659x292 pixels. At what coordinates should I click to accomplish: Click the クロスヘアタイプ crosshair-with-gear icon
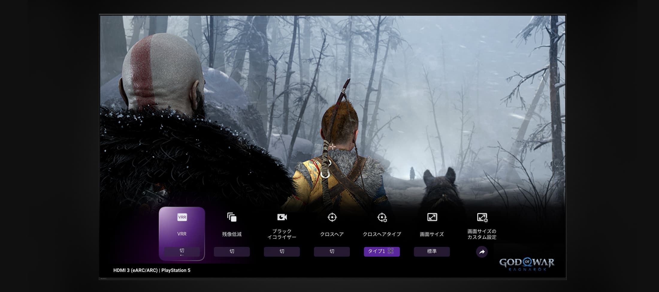(382, 217)
